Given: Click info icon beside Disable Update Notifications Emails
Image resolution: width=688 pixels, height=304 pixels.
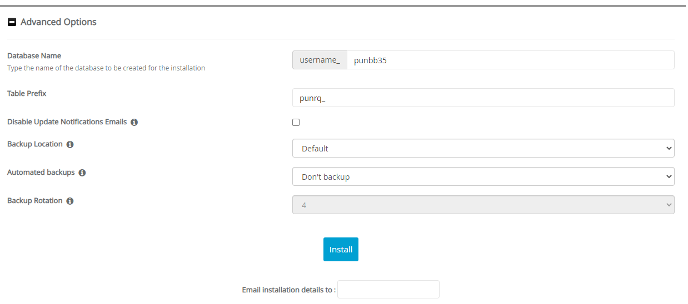Looking at the screenshot, I should [x=134, y=122].
